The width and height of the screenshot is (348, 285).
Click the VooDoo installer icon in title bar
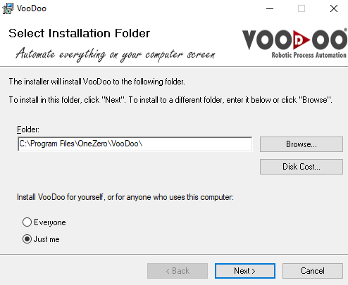pyautogui.click(x=8, y=8)
